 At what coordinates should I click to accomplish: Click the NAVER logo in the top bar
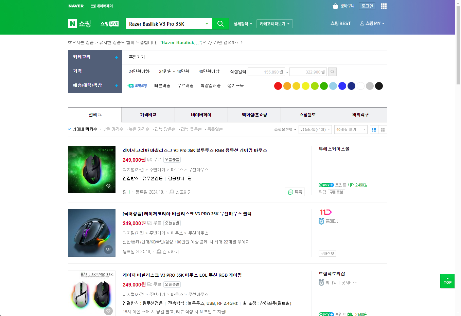pos(76,6)
